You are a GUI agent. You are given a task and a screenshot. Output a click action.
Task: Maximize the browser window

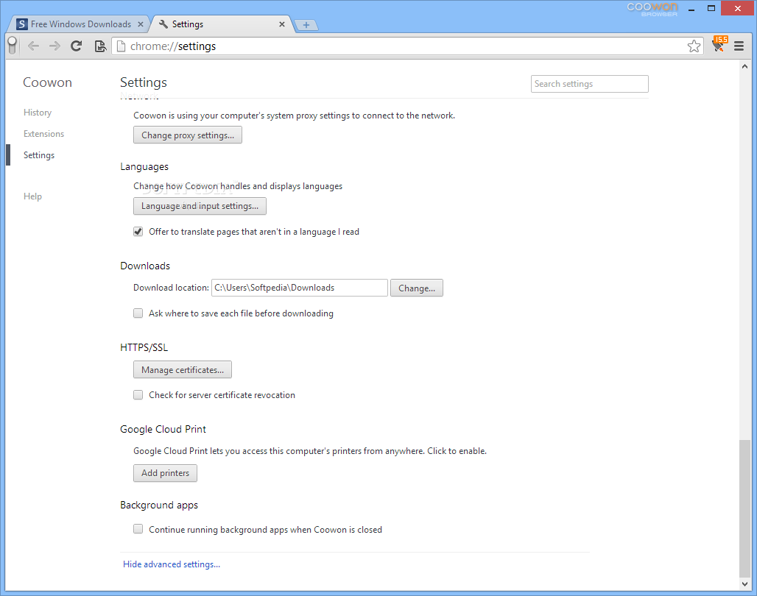click(x=711, y=8)
